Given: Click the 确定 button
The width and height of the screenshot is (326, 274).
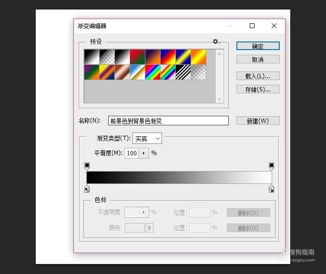Looking at the screenshot, I should pos(258,46).
